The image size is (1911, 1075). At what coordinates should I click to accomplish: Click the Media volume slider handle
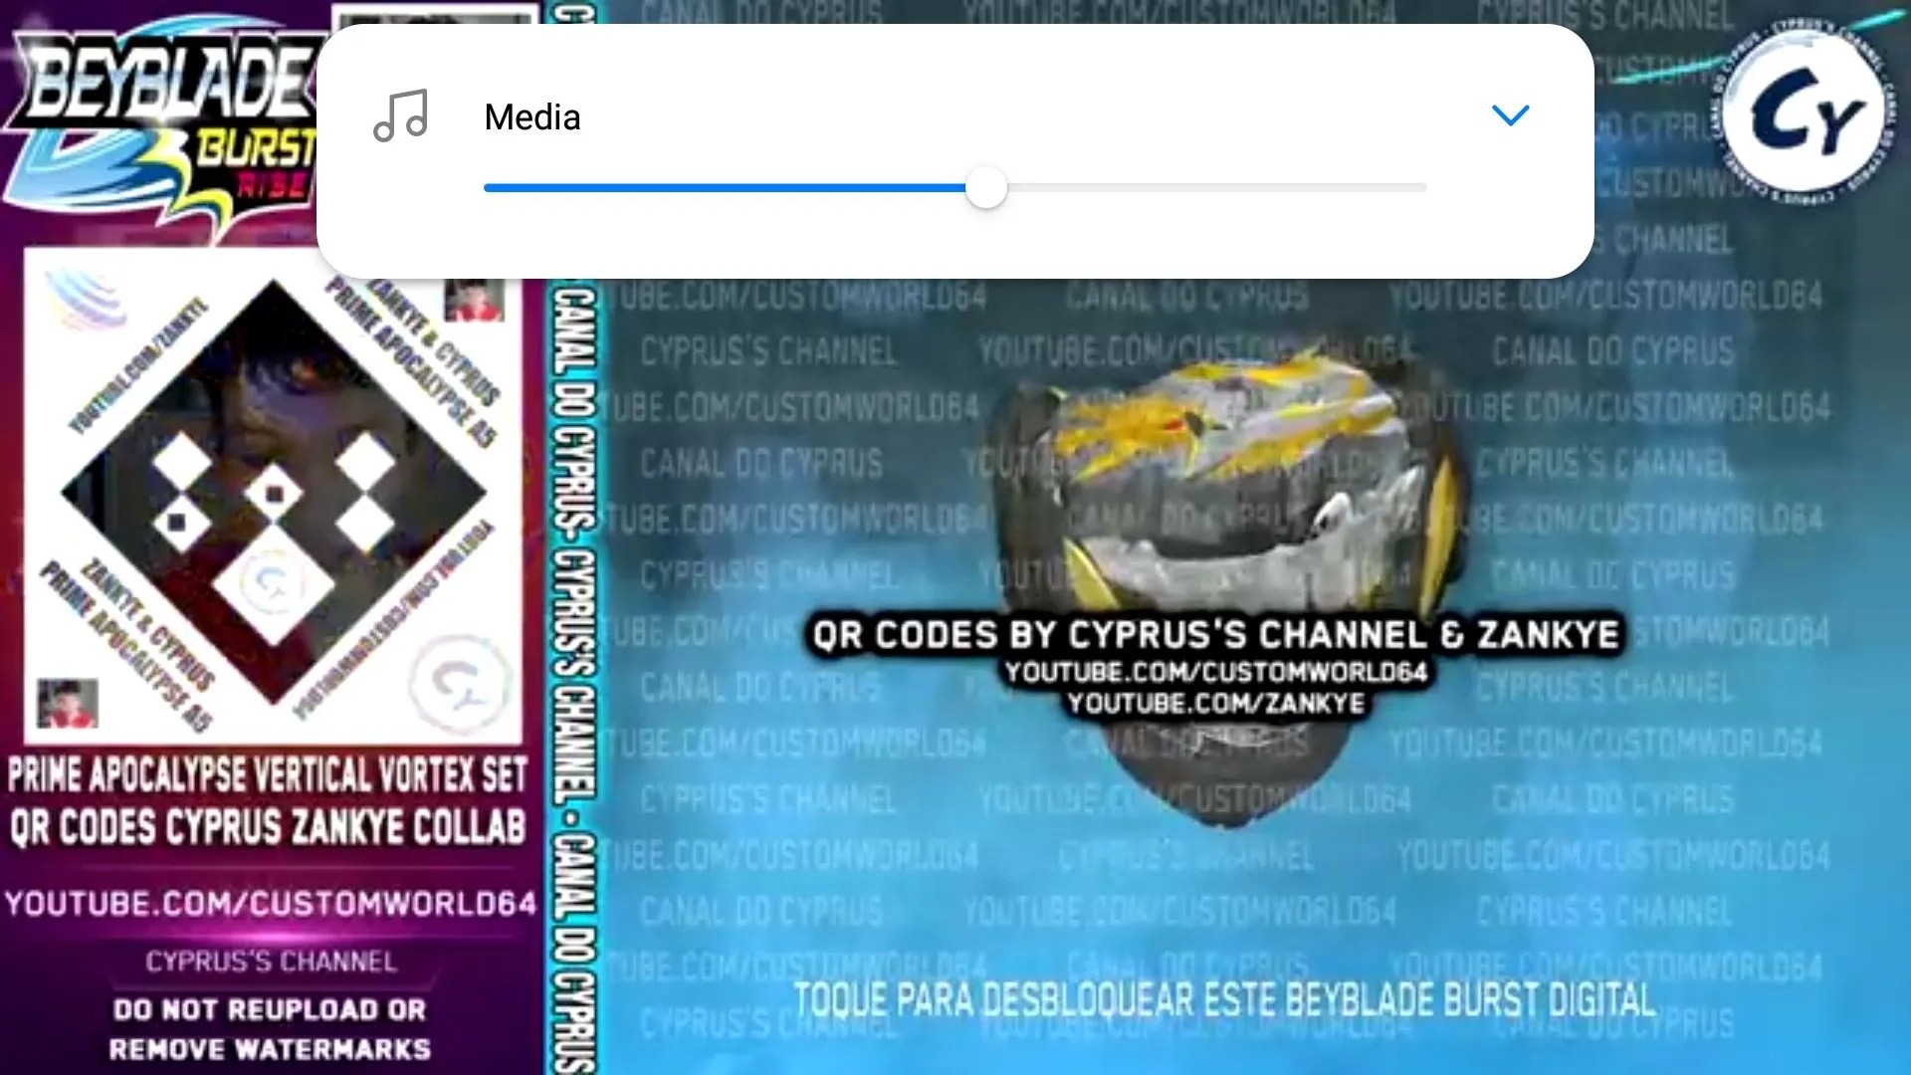pyautogui.click(x=986, y=187)
